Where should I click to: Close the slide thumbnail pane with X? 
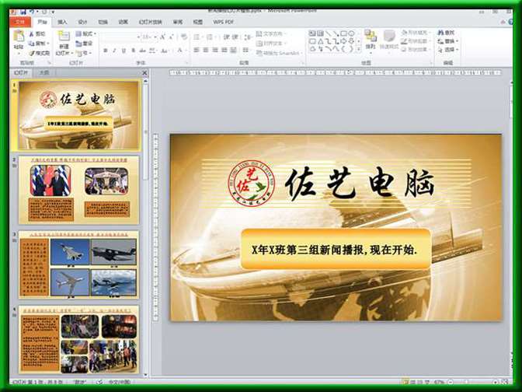(x=144, y=72)
